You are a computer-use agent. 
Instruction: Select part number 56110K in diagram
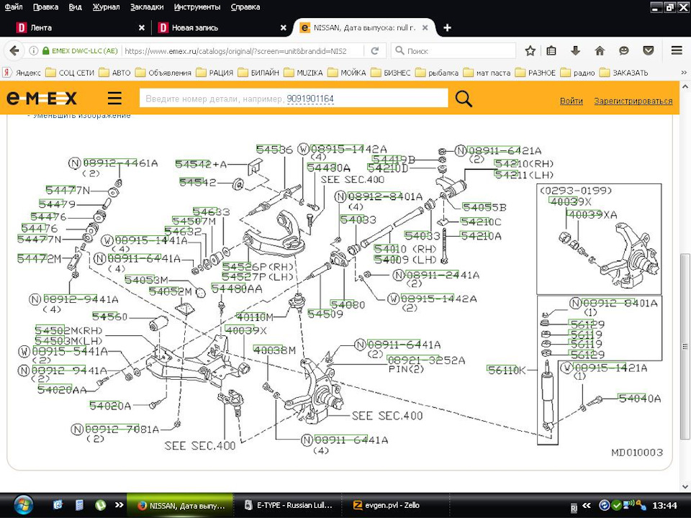(506, 370)
